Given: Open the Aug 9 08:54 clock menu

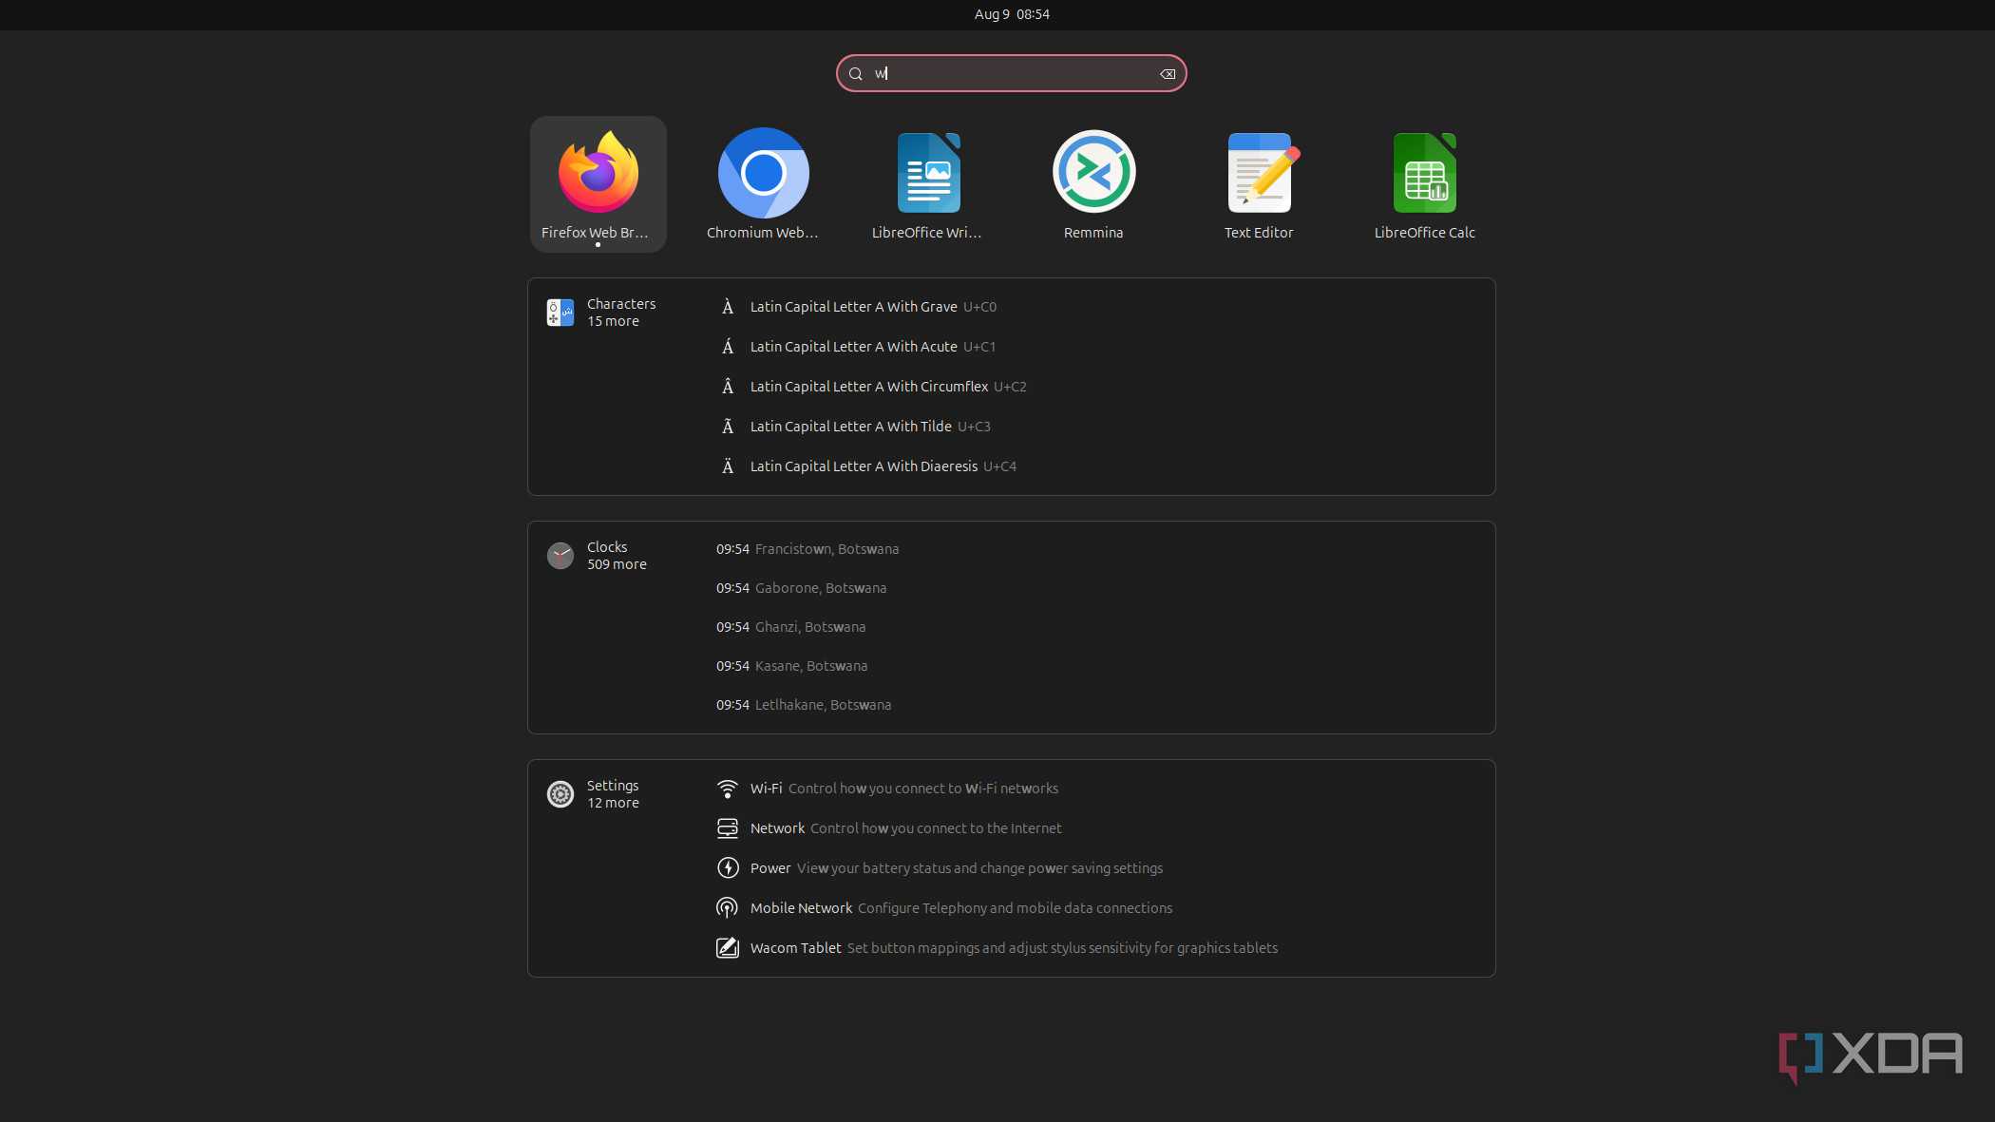Looking at the screenshot, I should tap(1012, 14).
